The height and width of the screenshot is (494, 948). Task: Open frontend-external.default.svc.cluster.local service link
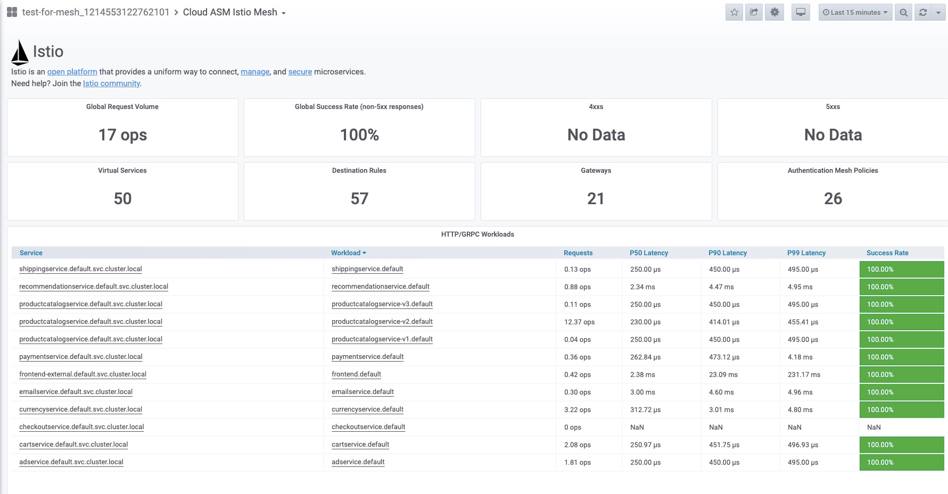click(x=83, y=374)
